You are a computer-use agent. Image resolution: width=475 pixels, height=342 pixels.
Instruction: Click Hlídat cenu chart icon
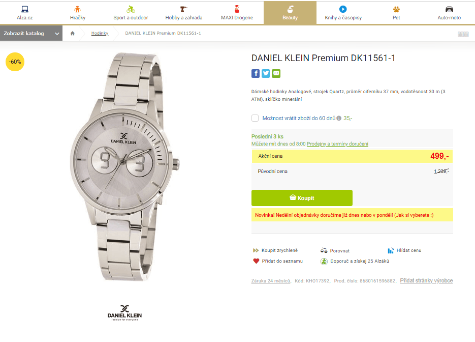click(x=391, y=250)
